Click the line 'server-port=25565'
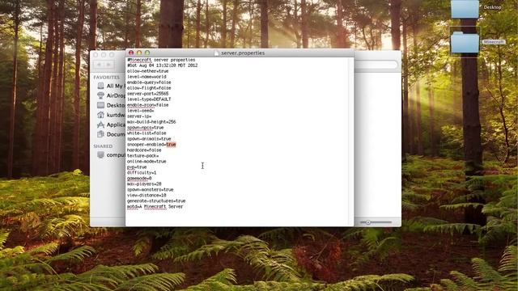 [x=147, y=94]
